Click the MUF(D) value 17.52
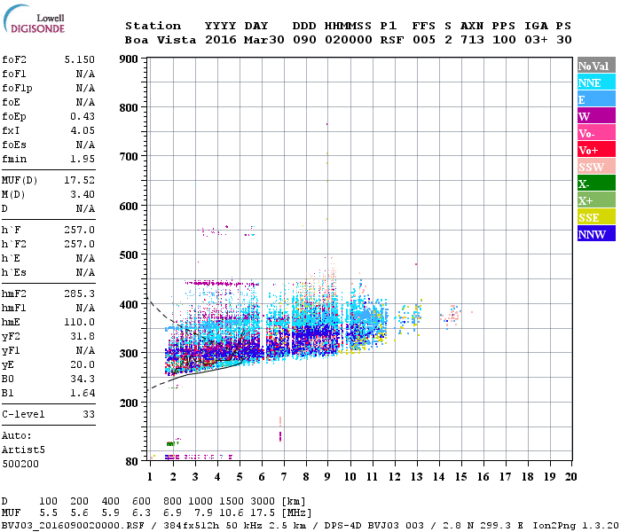The height and width of the screenshot is (532, 621). (x=80, y=180)
